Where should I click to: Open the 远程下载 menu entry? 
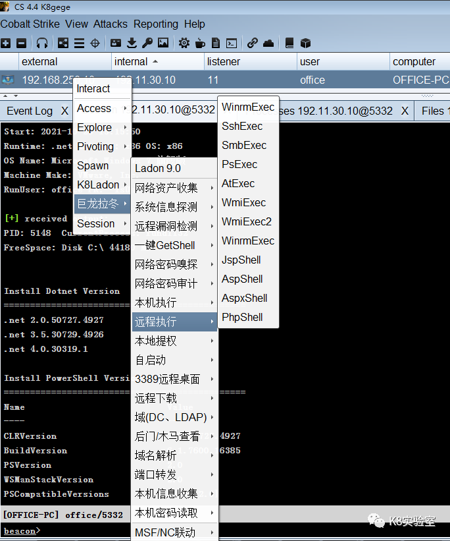tap(174, 398)
